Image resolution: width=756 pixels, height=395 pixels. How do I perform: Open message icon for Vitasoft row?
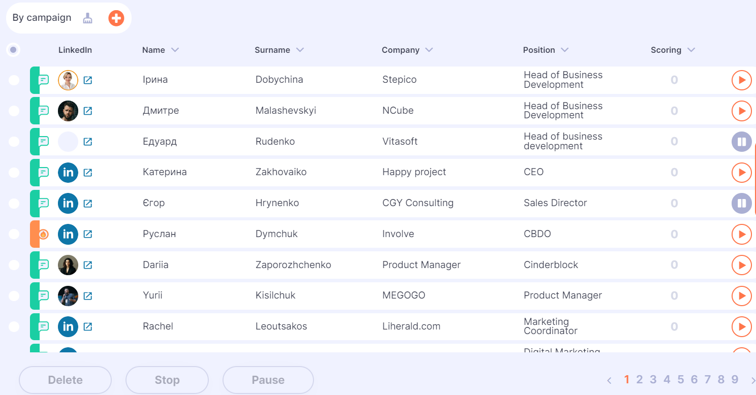pos(44,142)
